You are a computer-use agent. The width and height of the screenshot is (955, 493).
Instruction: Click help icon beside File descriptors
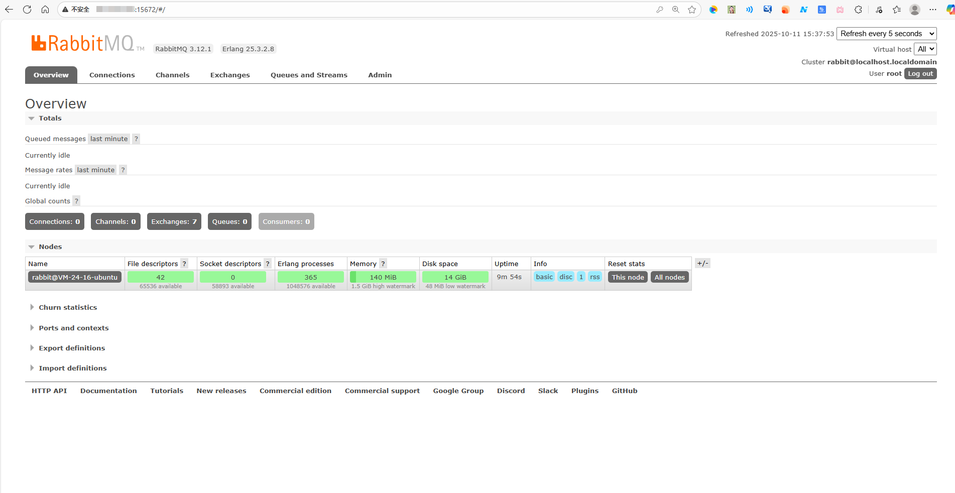pyautogui.click(x=184, y=264)
